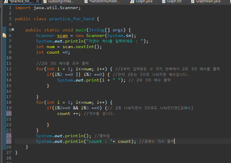Click the Java file icon on Graph.java tab
The image size is (231, 163).
coord(132,2)
